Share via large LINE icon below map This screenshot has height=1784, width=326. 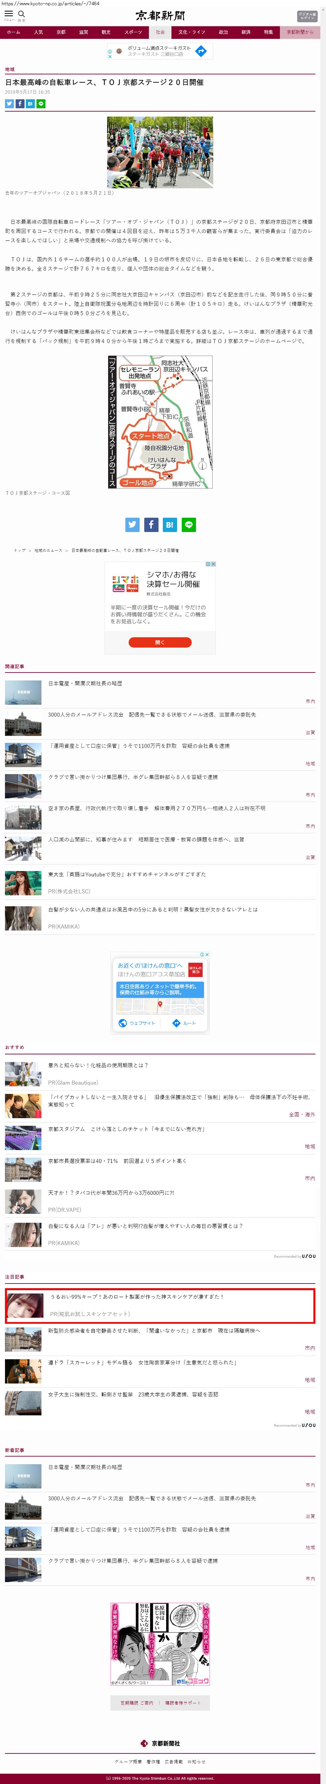pos(188,525)
